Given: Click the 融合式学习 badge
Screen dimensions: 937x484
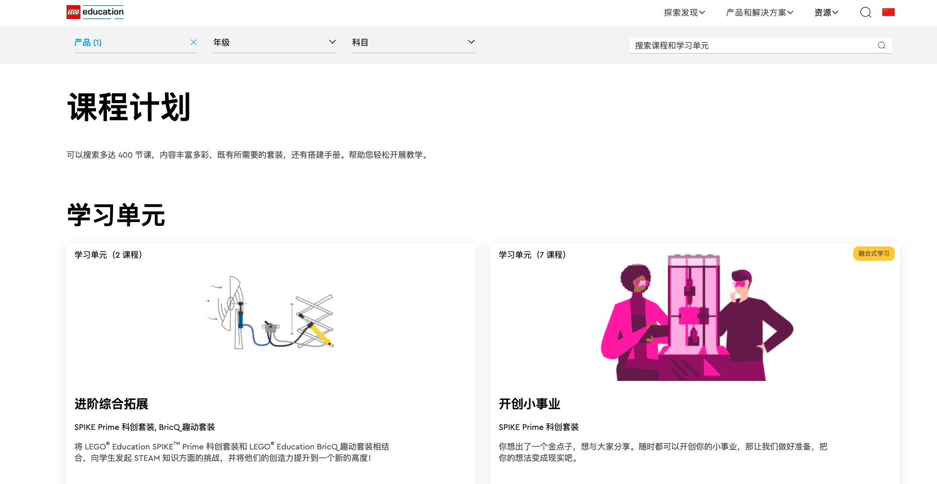Looking at the screenshot, I should pos(874,253).
